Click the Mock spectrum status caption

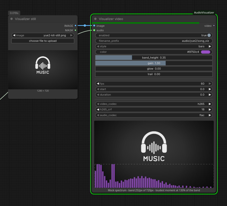[x=154, y=190]
